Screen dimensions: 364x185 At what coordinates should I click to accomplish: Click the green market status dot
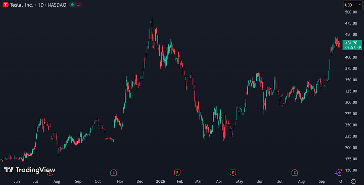pos(72,5)
